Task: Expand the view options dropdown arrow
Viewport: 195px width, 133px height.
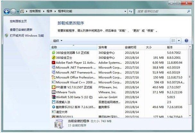Action: (x=179, y=40)
